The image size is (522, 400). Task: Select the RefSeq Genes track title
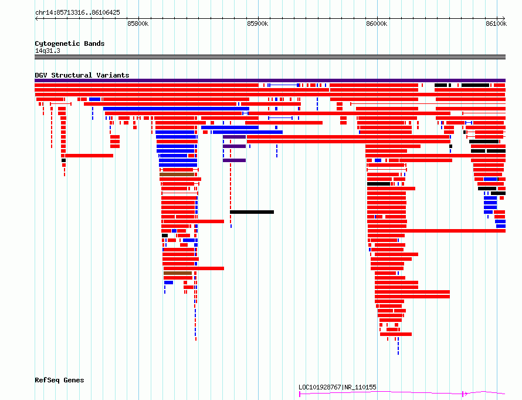pyautogui.click(x=59, y=380)
